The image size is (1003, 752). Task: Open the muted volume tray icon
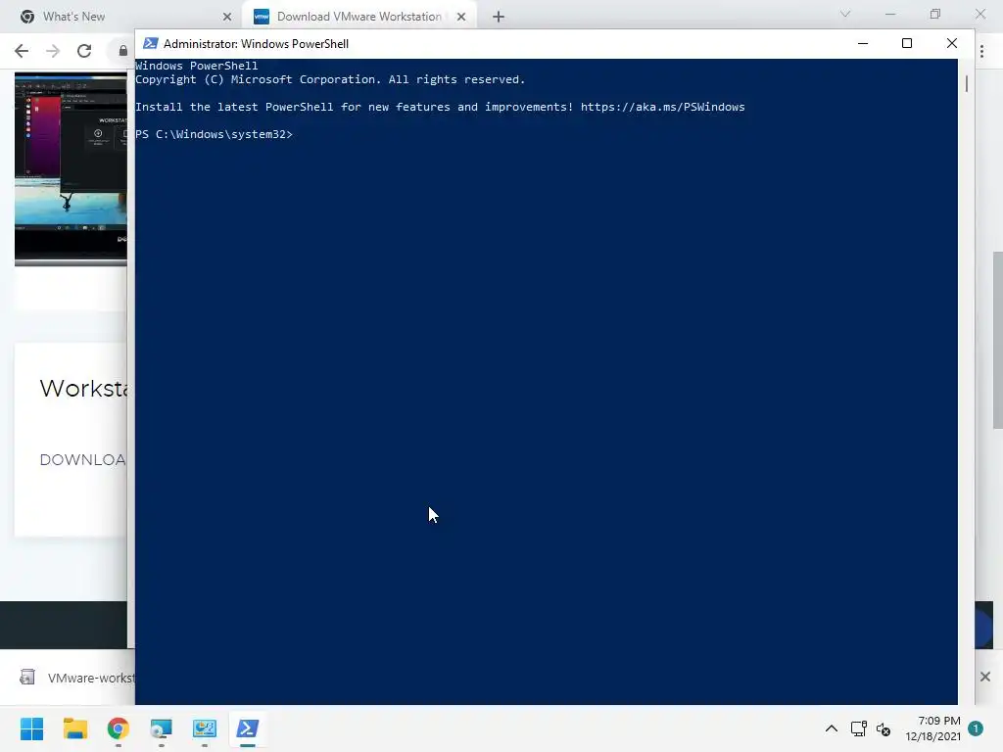click(884, 728)
